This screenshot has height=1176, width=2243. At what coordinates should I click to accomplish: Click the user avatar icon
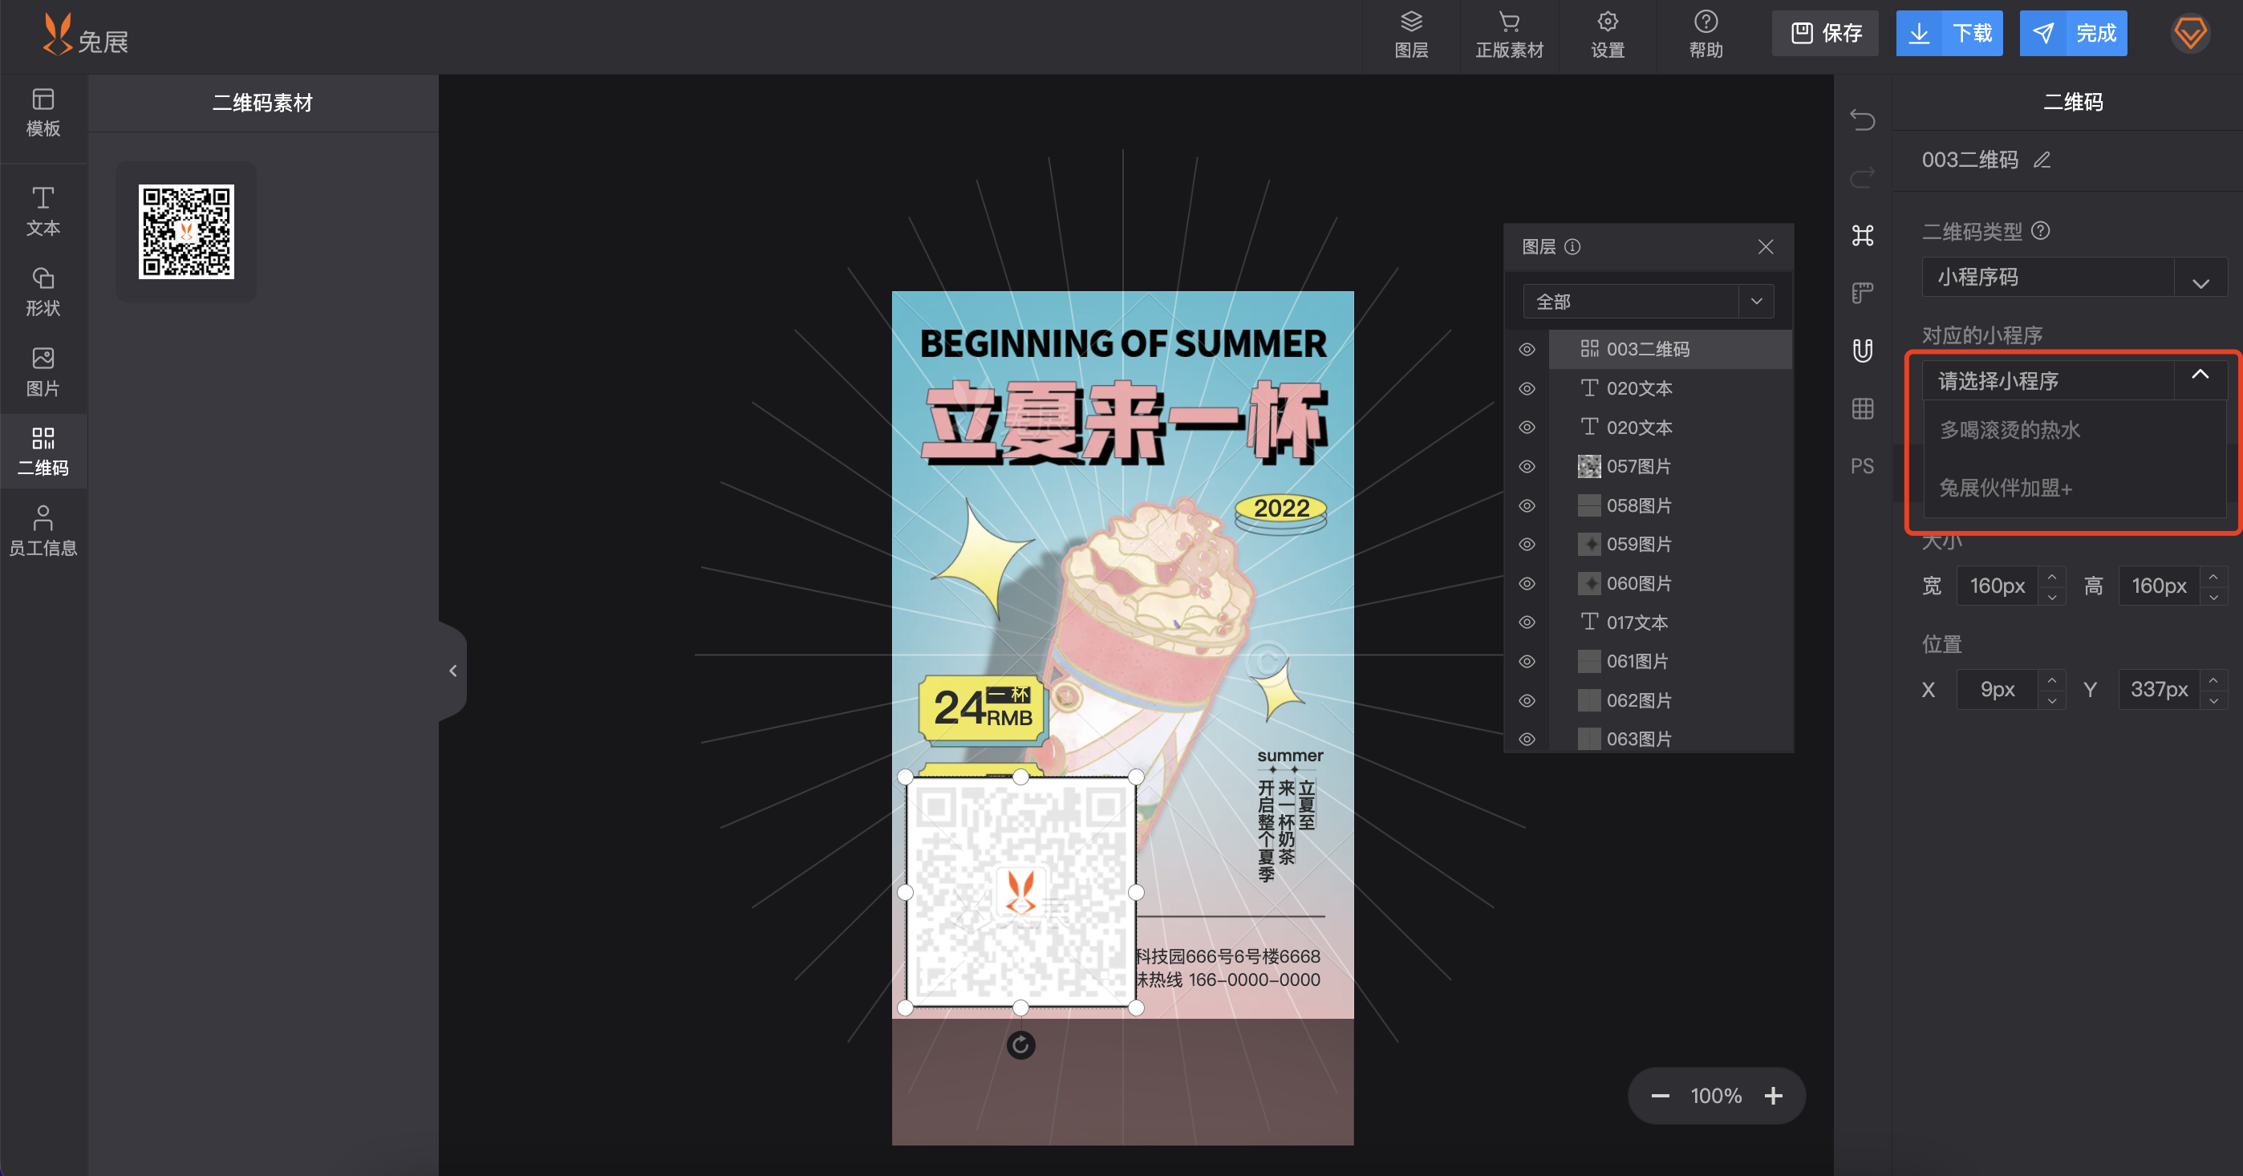(x=2190, y=34)
